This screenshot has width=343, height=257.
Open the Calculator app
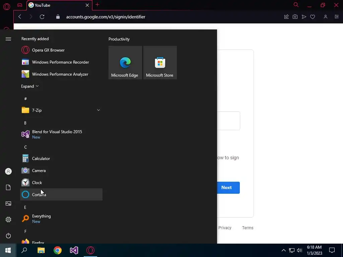(x=61, y=158)
